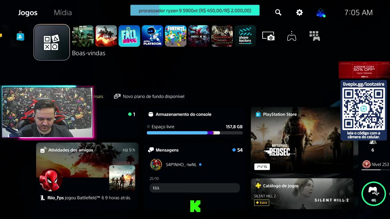This screenshot has width=390, height=219.
Task: Open the Nível 253 trophy level
Action: tap(375, 165)
